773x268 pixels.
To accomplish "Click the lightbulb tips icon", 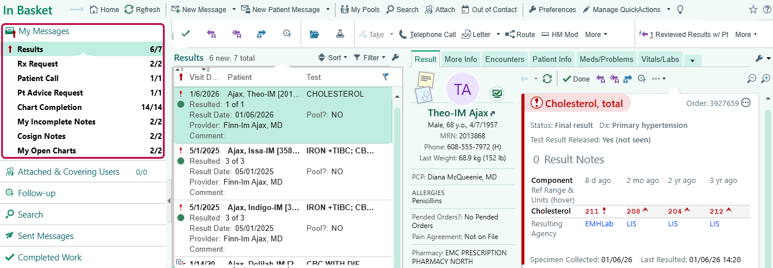I will (x=681, y=10).
